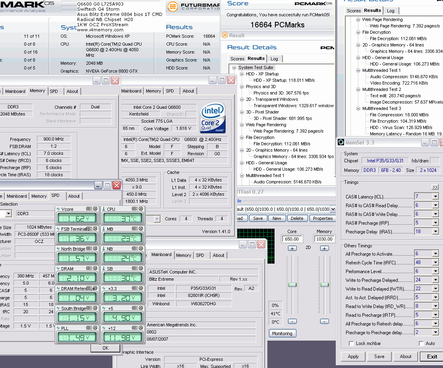The image size is (443, 368).
Task: Open the Refresh Cycle Time (tRFC) dropdown
Action: click(x=435, y=262)
